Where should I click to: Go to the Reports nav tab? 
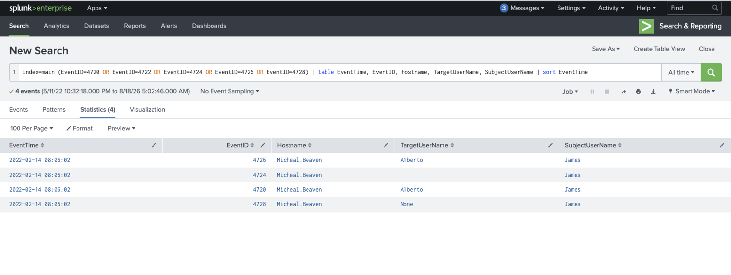click(135, 26)
